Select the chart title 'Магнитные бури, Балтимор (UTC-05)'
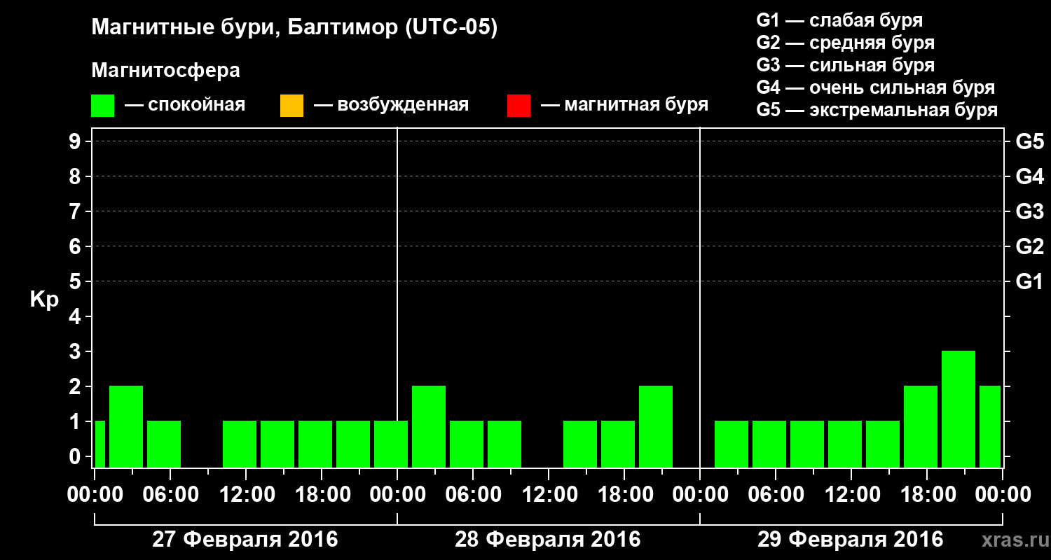 tap(294, 28)
